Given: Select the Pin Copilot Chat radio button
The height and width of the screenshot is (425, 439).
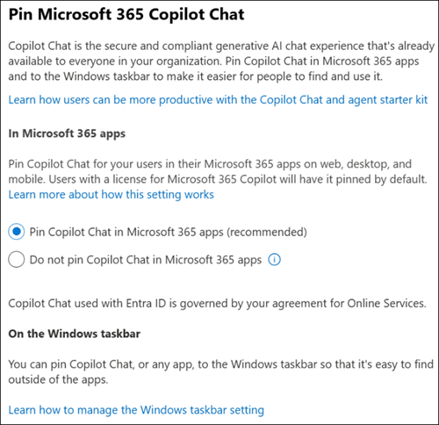Looking at the screenshot, I should [x=17, y=232].
